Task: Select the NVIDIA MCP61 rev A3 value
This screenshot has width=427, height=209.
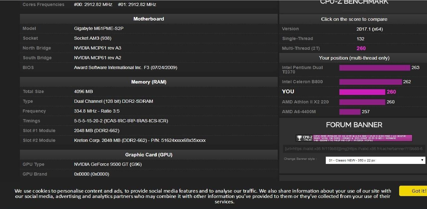Action: tap(97, 48)
